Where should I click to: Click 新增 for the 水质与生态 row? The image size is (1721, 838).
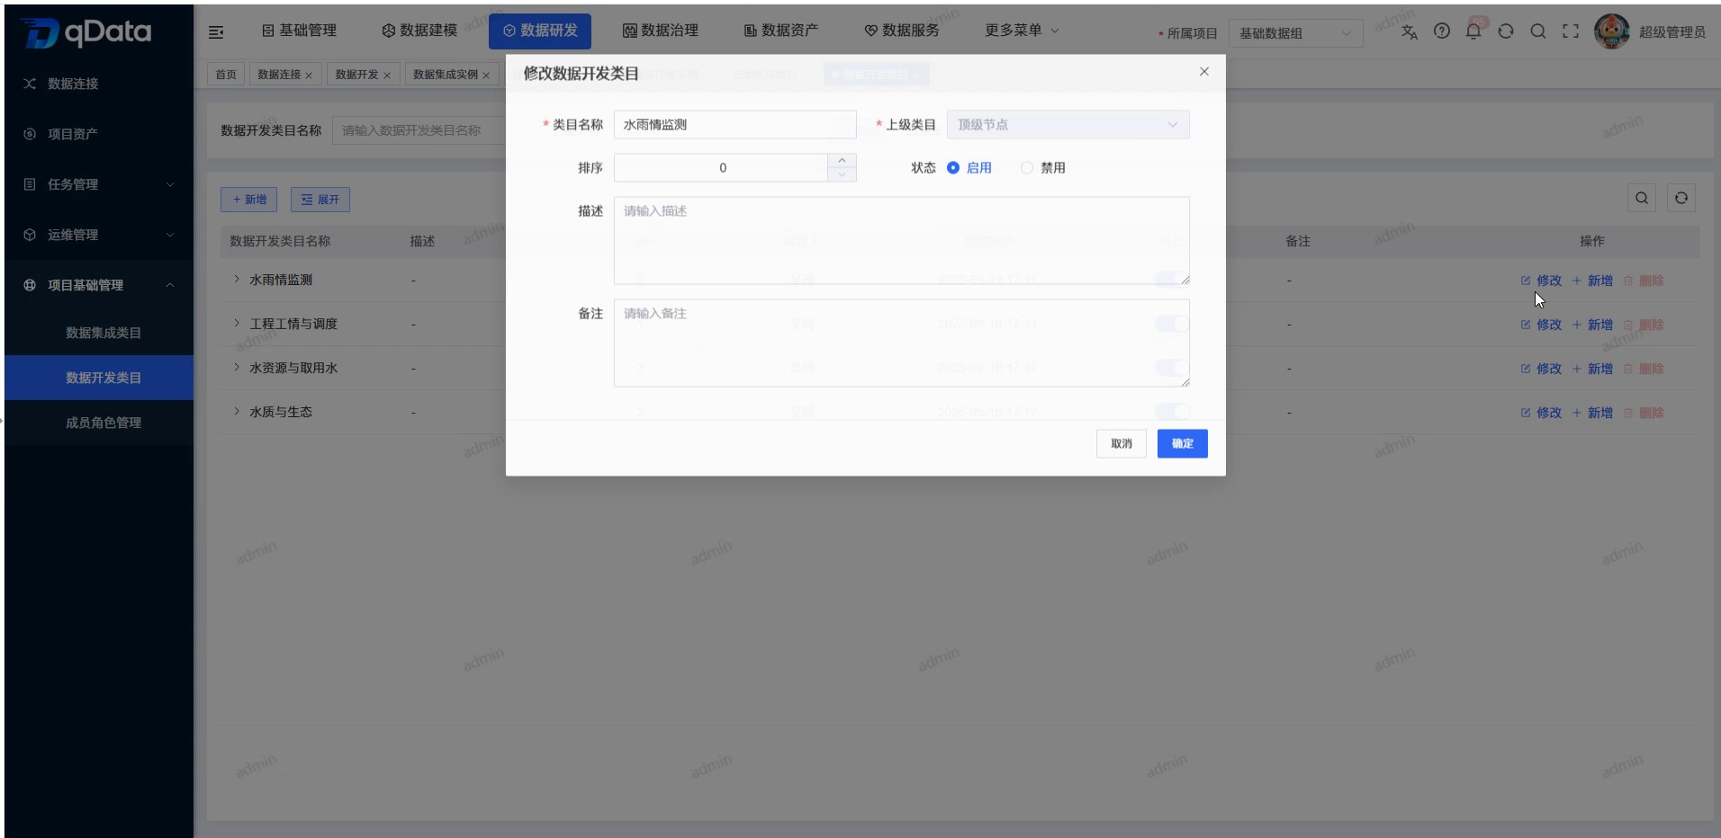[1592, 413]
